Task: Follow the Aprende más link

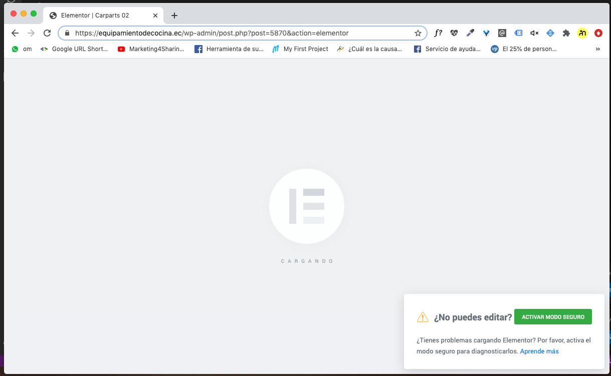Action: pos(539,351)
